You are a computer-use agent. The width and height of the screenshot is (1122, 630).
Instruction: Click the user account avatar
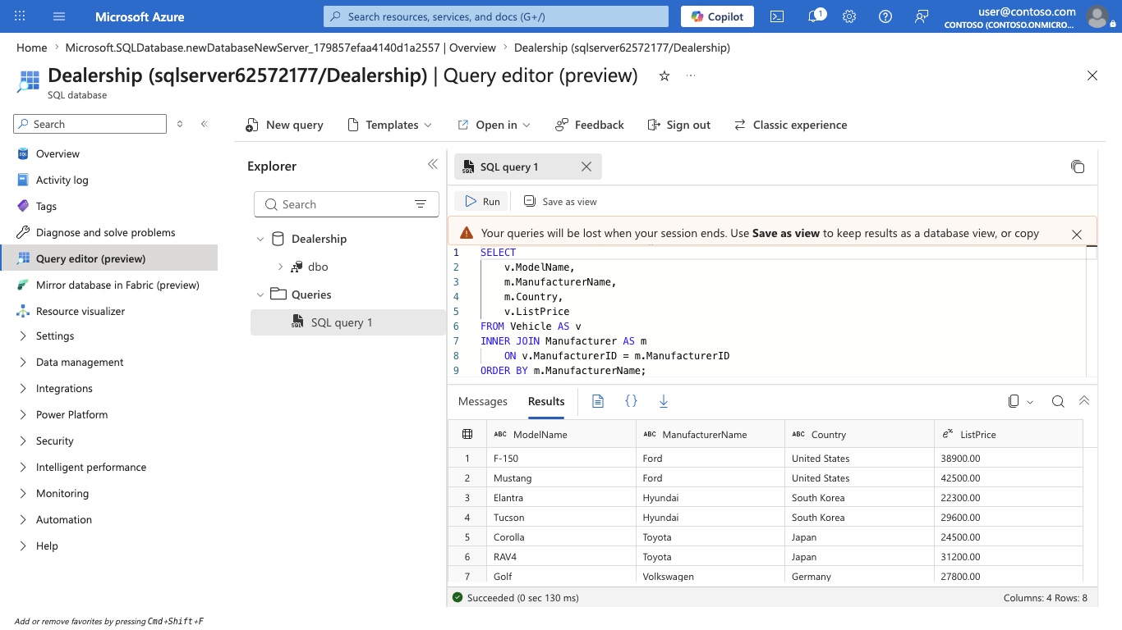(x=1097, y=16)
